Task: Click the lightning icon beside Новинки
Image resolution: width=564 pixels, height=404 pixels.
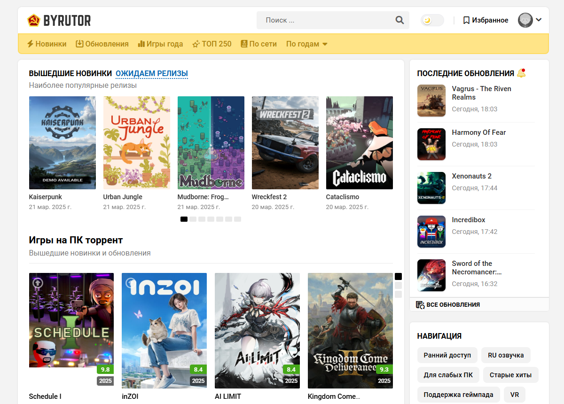Action: pyautogui.click(x=30, y=44)
